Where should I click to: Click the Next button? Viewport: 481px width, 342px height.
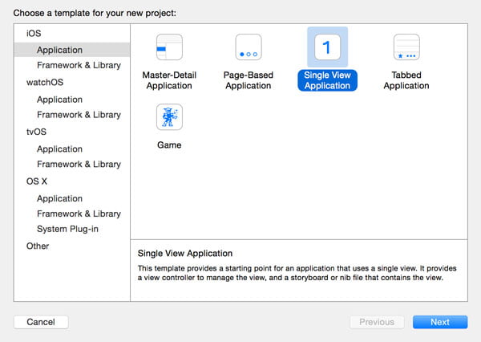(x=440, y=322)
